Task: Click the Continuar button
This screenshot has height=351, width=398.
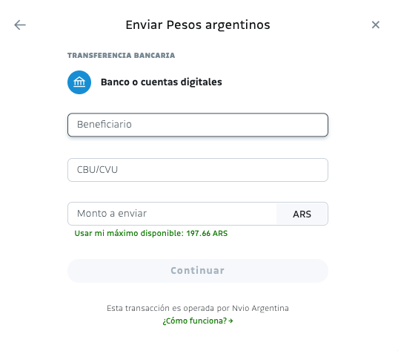Action: coord(198,271)
